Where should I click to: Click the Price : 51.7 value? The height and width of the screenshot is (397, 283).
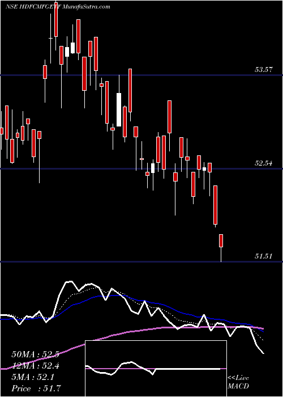[x=35, y=388]
